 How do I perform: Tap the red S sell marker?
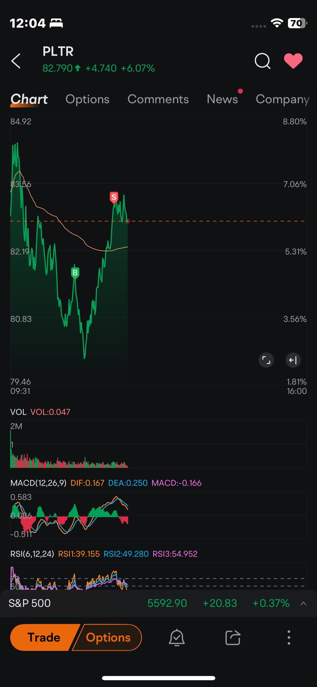(114, 197)
